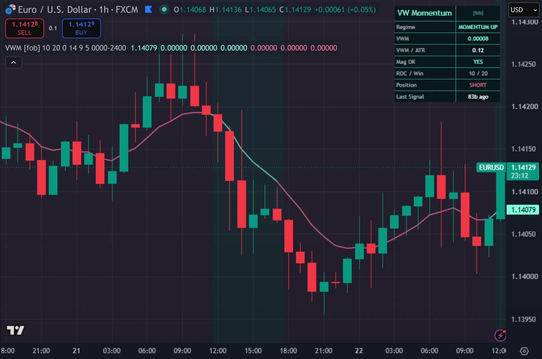Click the 1.14000 price axis label
Viewport: 542px width, 359px height.
click(524, 277)
